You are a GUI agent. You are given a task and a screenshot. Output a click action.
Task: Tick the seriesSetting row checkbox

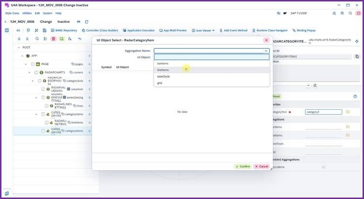pos(43,98)
